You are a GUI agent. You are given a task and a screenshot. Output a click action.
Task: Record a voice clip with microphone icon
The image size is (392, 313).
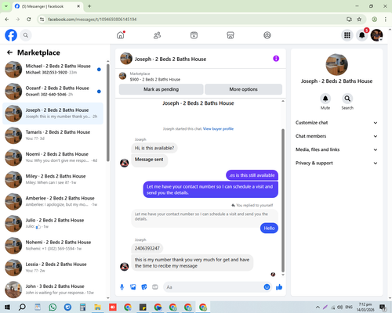point(122,287)
